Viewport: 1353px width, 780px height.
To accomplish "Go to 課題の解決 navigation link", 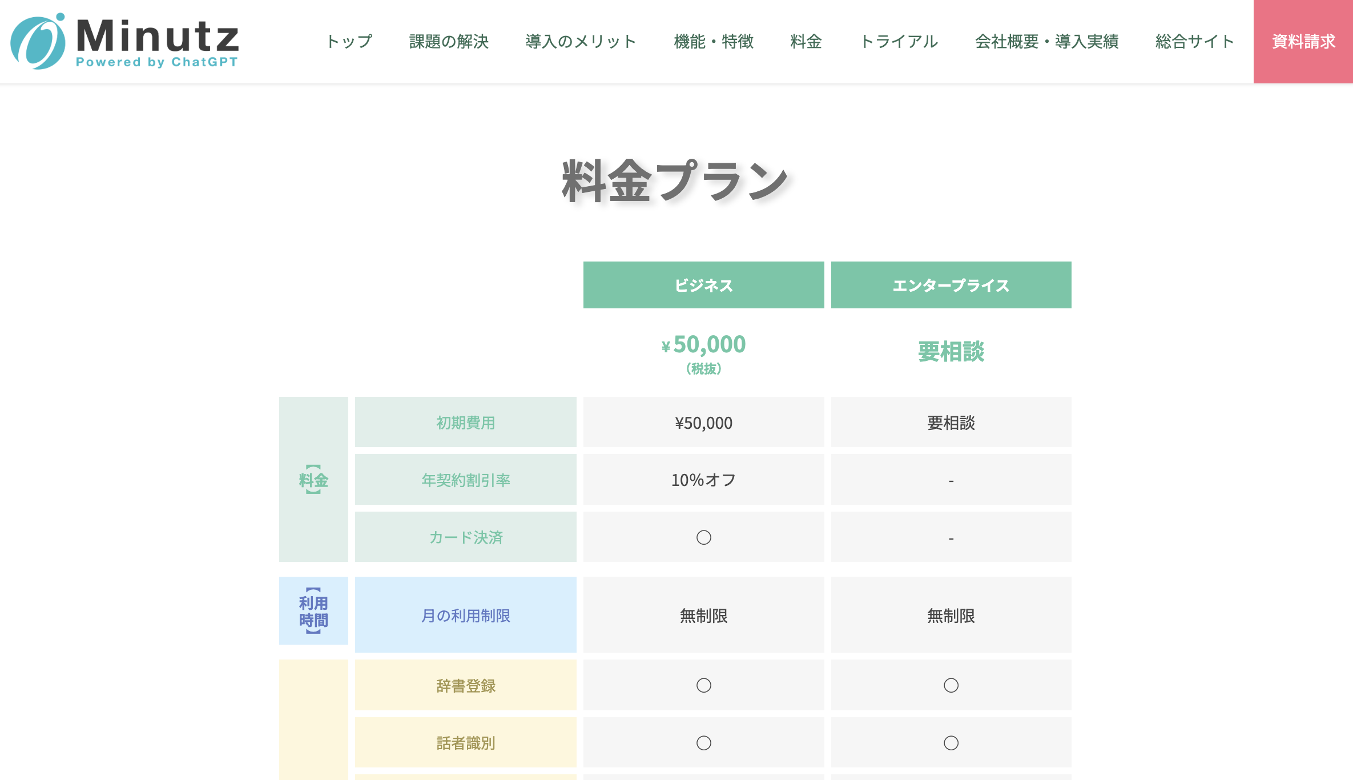I will point(449,42).
